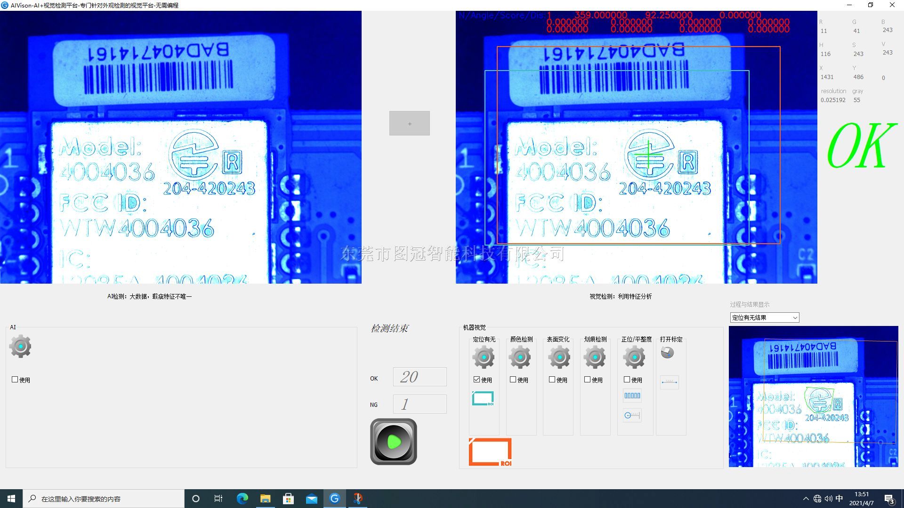Viewport: 904px width, 508px height.
Task: Open volume control in system tray
Action: pos(828,499)
